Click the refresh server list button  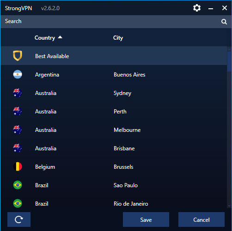tap(19, 219)
